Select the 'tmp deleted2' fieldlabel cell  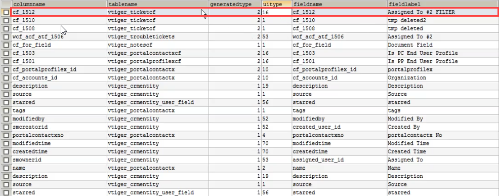443,20
